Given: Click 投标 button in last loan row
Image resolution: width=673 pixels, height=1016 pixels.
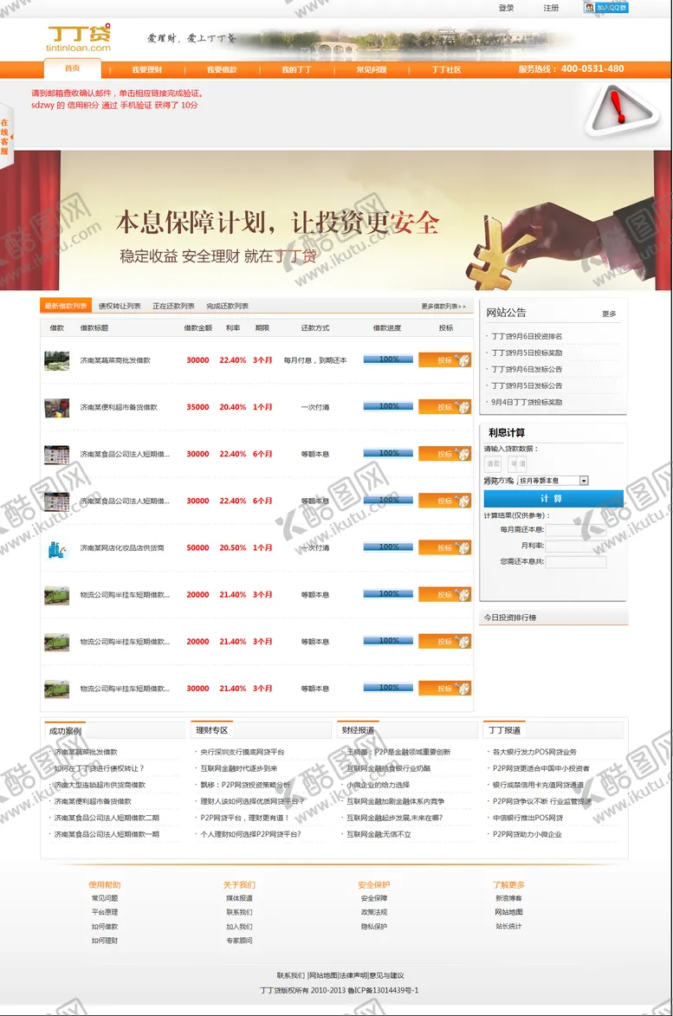Looking at the screenshot, I should pyautogui.click(x=444, y=689).
